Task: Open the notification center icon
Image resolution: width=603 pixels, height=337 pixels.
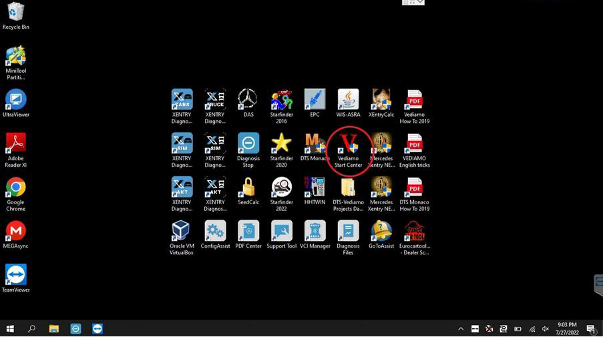Action: click(591, 329)
